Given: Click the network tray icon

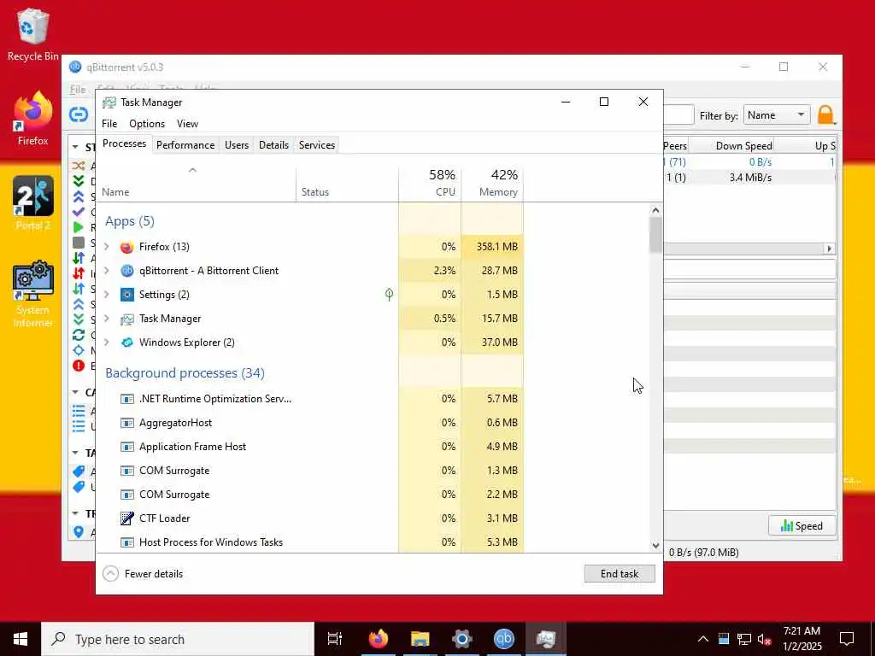Looking at the screenshot, I should click(744, 639).
